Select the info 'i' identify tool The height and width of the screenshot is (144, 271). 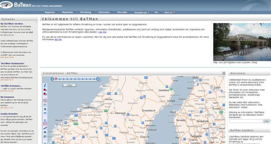point(45,120)
